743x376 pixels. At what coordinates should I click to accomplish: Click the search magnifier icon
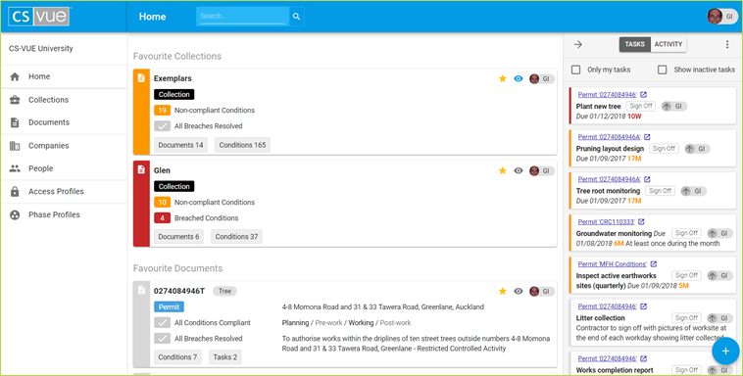tap(296, 17)
